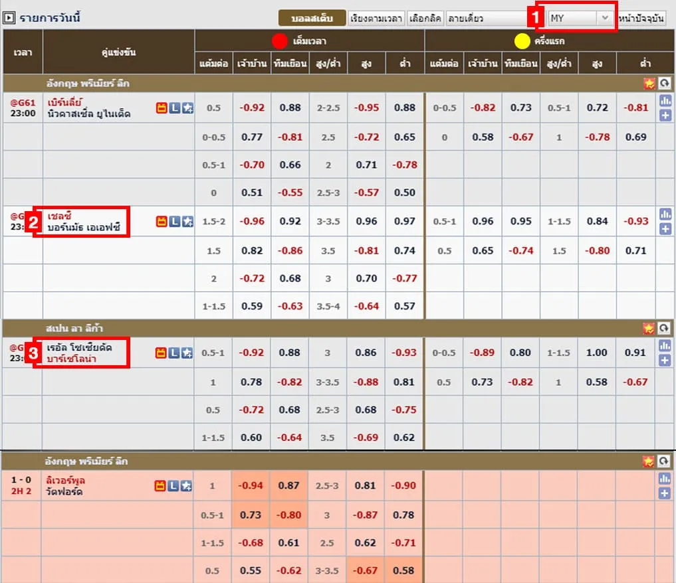Switch to เรียงตามเวลา sorting tab
676x583 pixels.
click(x=376, y=18)
